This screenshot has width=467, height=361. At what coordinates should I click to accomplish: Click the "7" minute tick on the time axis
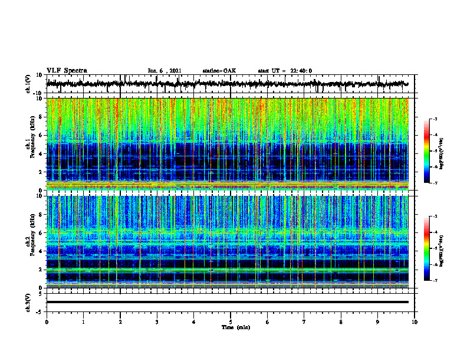point(304,322)
